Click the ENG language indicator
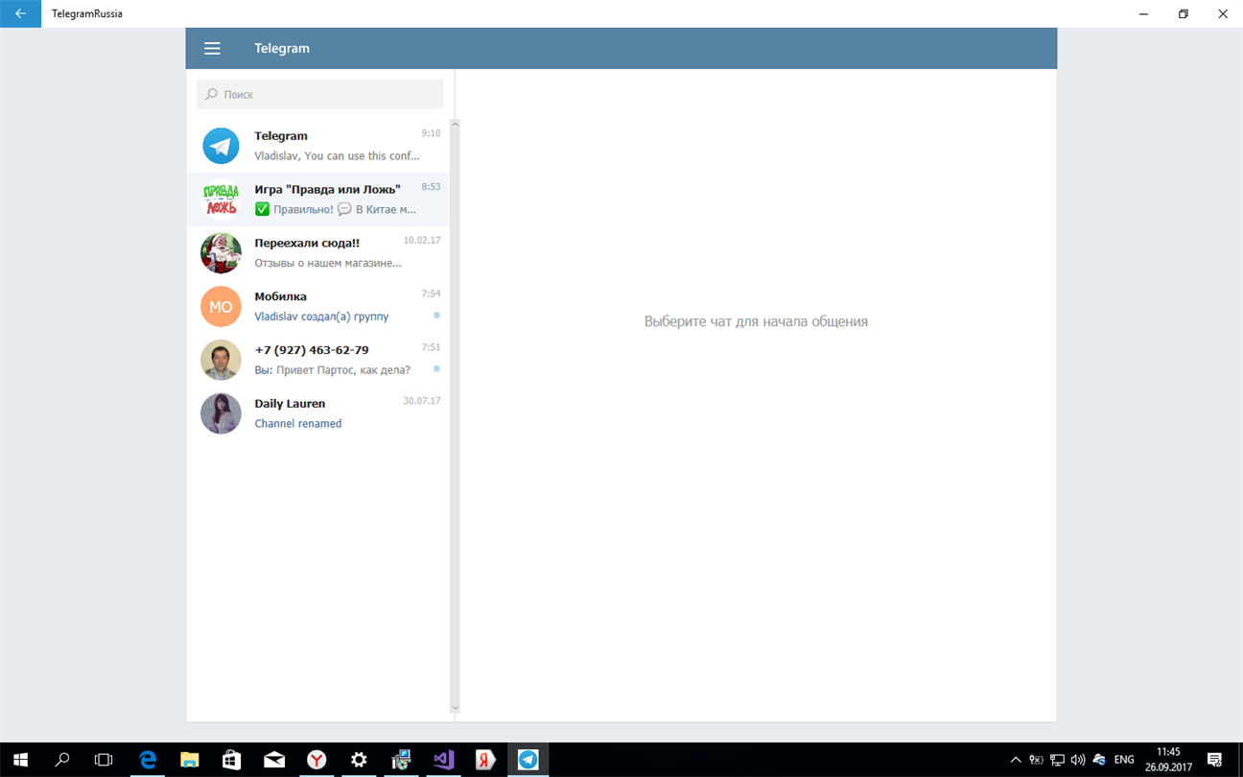The width and height of the screenshot is (1243, 777). (x=1124, y=760)
